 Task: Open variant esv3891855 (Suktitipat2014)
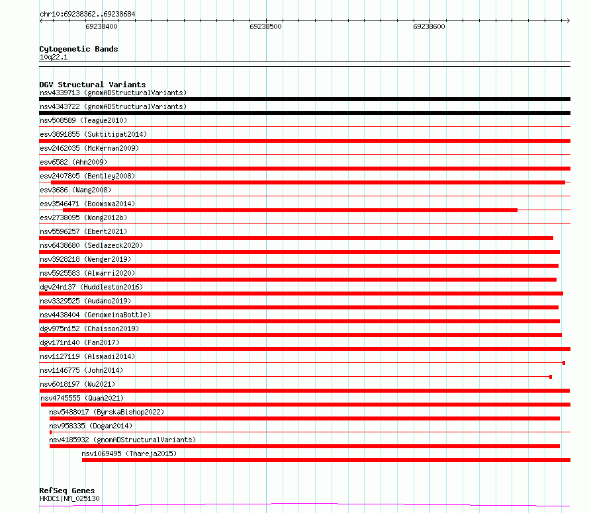pos(93,134)
